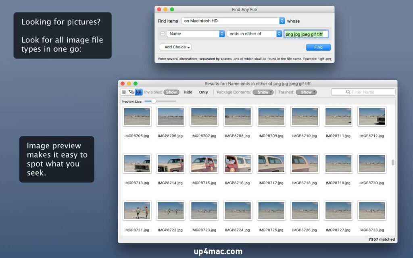
Task: Click Only to show invisibles exclusively
Action: coord(203,92)
